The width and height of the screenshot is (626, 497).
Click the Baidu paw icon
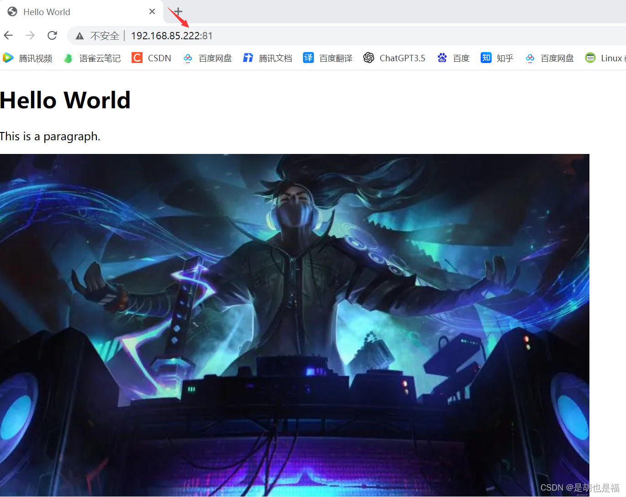[x=442, y=58]
